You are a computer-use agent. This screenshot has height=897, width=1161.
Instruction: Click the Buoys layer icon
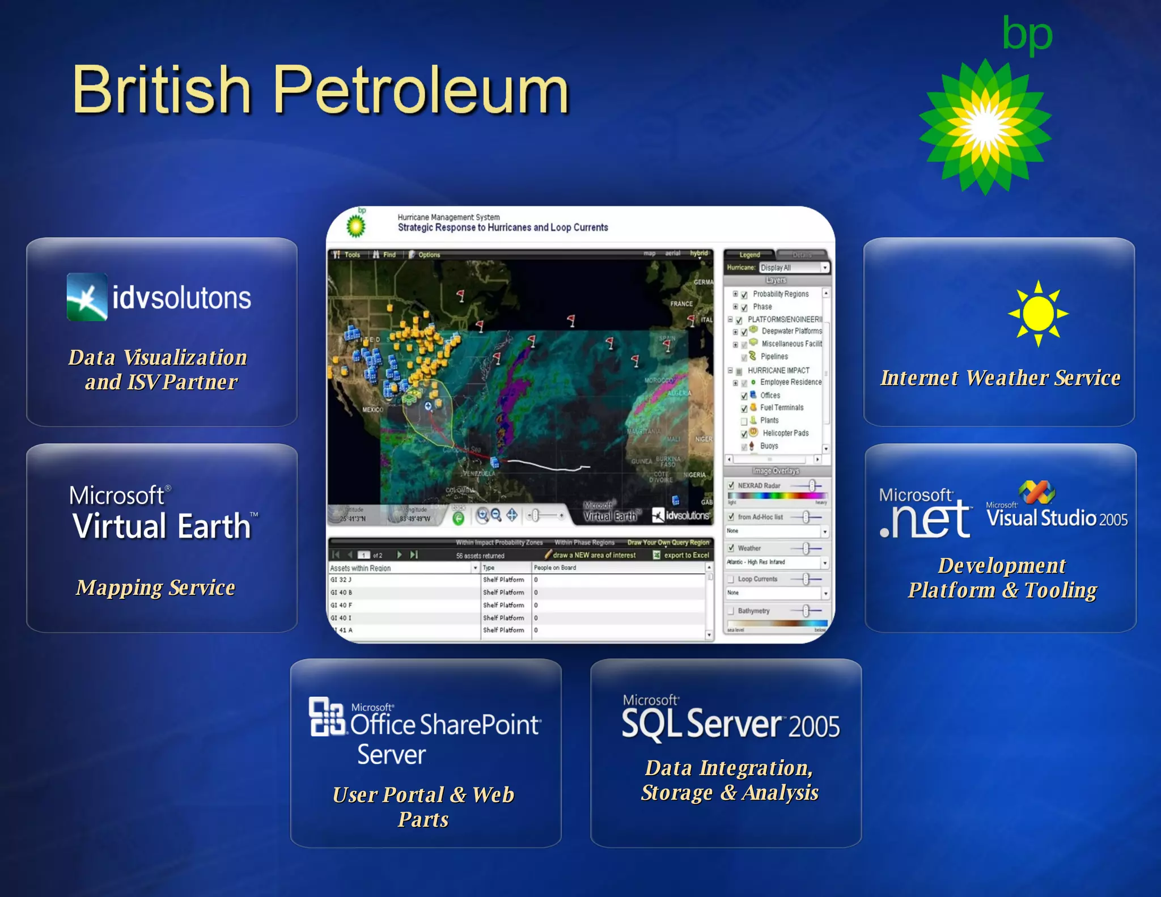point(752,446)
